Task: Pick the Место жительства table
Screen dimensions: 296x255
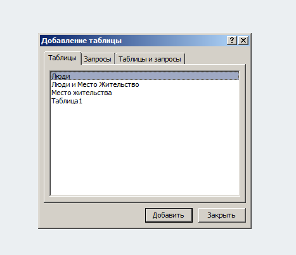Action: (82, 93)
